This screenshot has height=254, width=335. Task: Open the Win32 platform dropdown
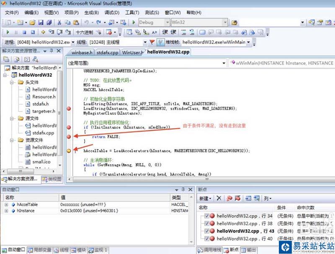pos(225,22)
